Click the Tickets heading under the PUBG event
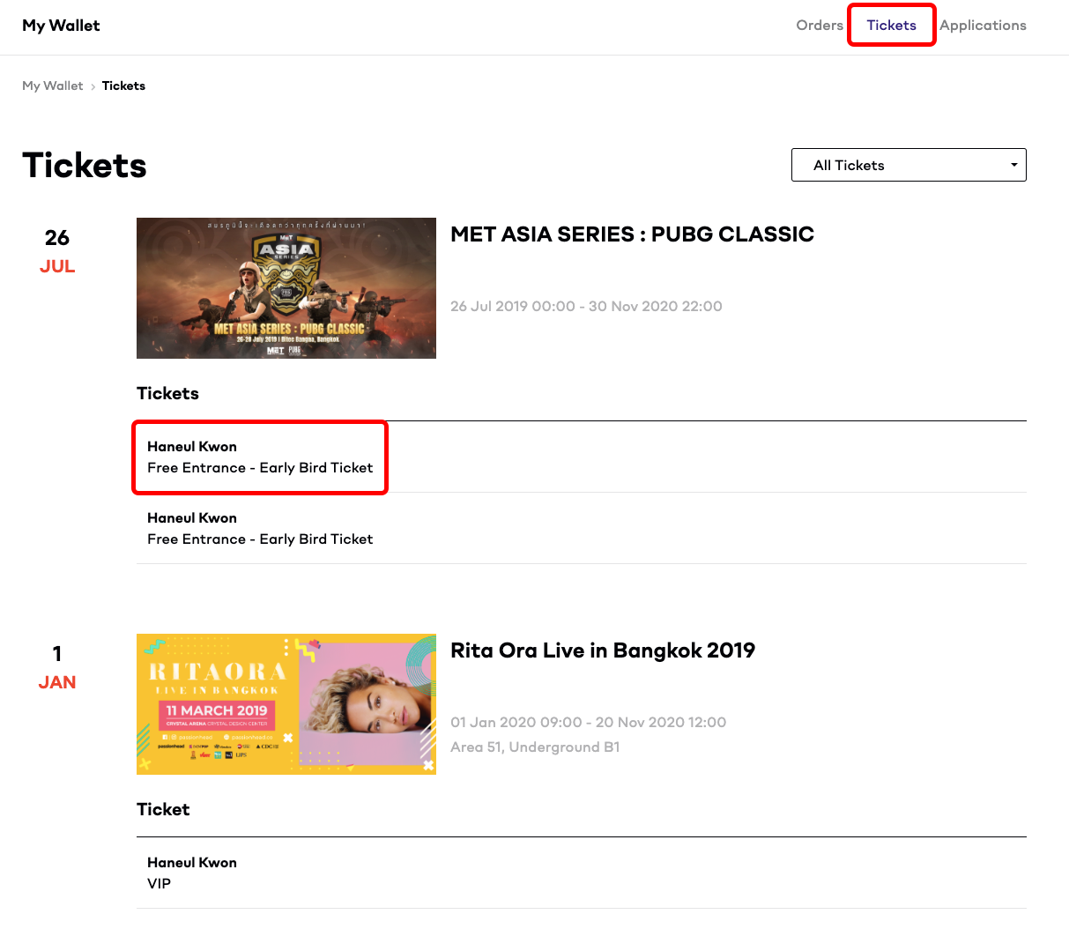 167,393
